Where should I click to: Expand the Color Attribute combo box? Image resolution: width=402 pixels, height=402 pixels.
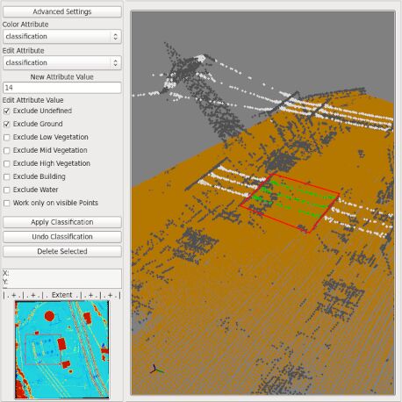coord(62,37)
